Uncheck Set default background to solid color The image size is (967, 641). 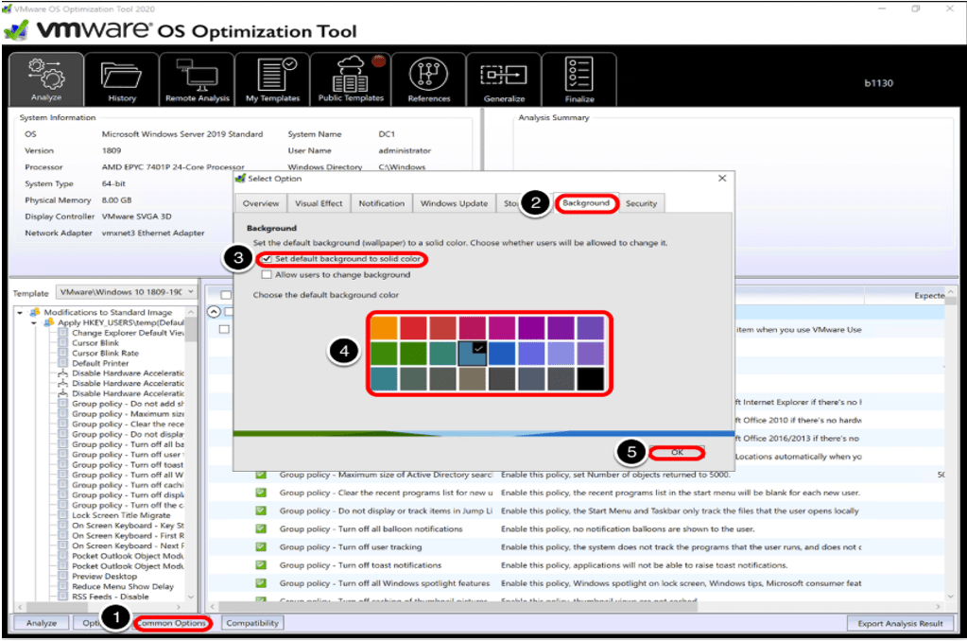tap(268, 259)
